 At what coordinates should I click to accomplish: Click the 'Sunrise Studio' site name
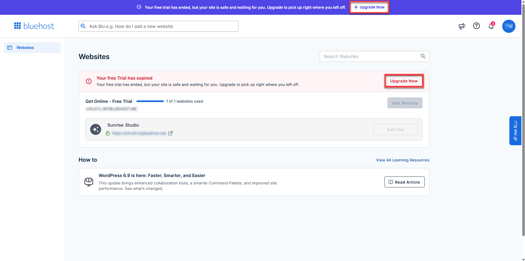(x=123, y=125)
